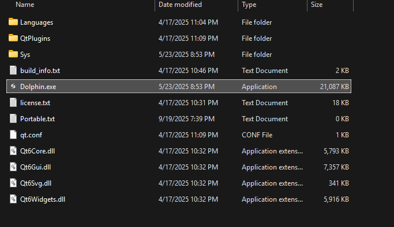Click the 5,916 KB size value
394x227 pixels.
point(336,199)
